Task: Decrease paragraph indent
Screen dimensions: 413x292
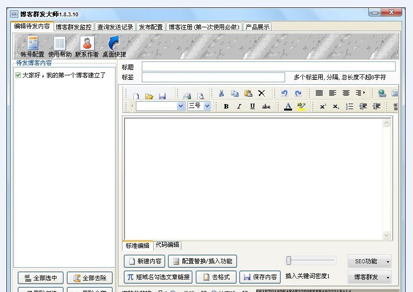Action: [376, 107]
